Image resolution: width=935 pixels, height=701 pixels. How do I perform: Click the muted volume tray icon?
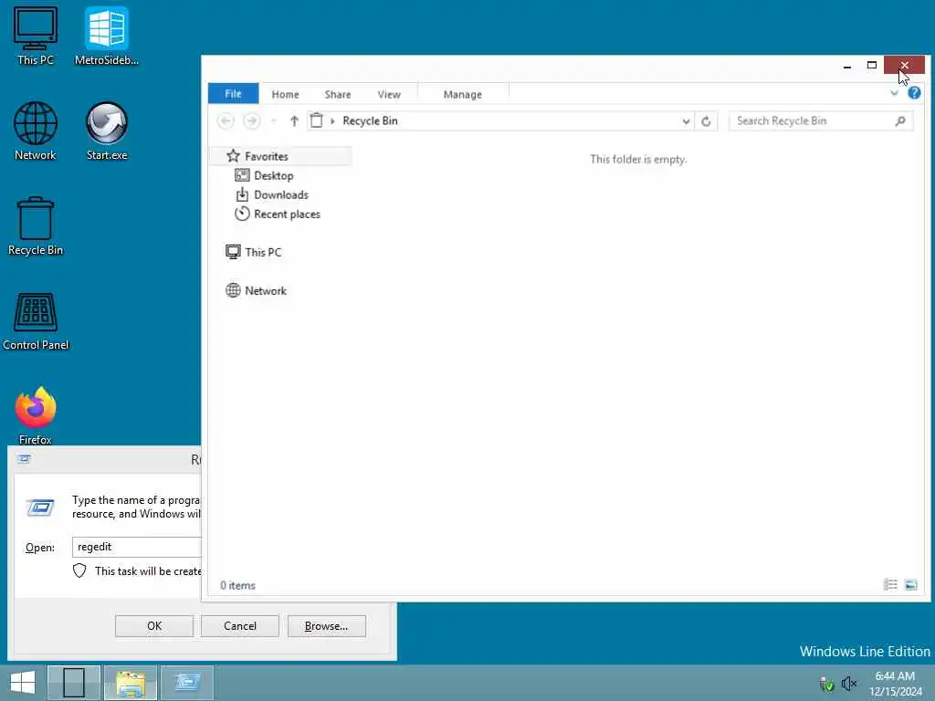(x=848, y=683)
